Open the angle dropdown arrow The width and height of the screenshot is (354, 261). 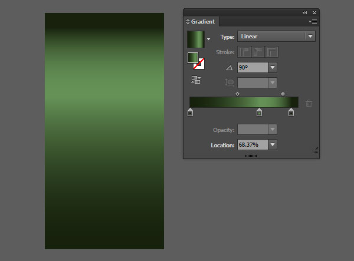[273, 67]
